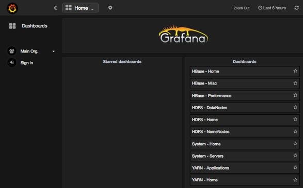The width and height of the screenshot is (303, 188).
Task: Star the HBase - Home dashboard
Action: (295, 71)
